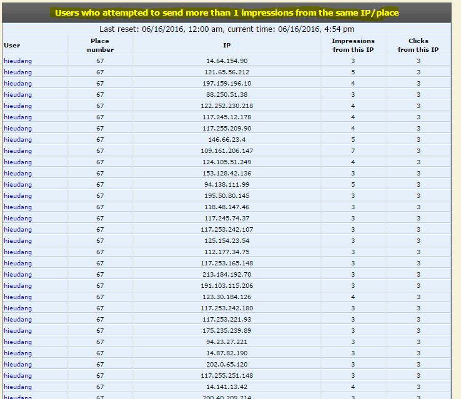Select IP address 123.30.184.126
Viewport: 461px width, 399px height.
coord(227,297)
